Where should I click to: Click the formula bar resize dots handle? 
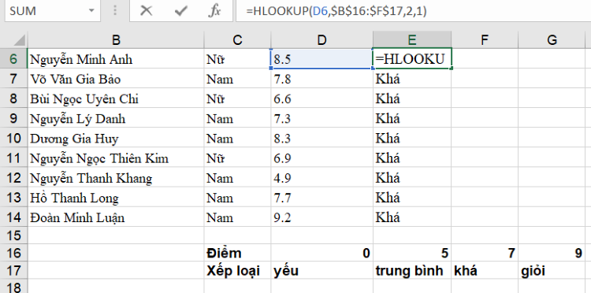114,11
